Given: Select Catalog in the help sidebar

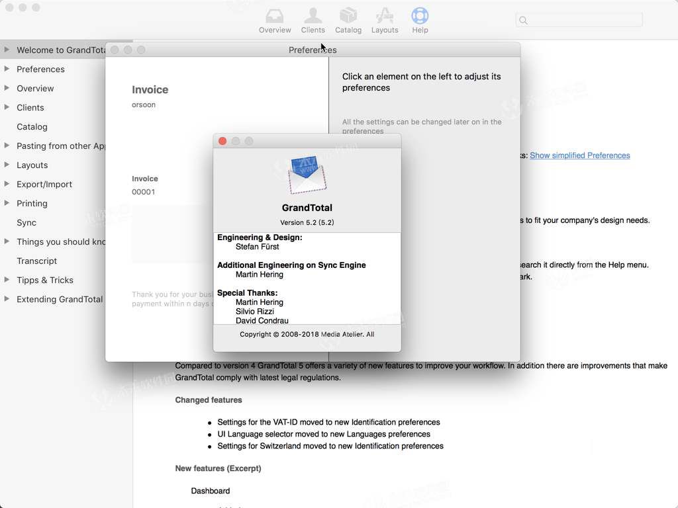Looking at the screenshot, I should pos(32,126).
